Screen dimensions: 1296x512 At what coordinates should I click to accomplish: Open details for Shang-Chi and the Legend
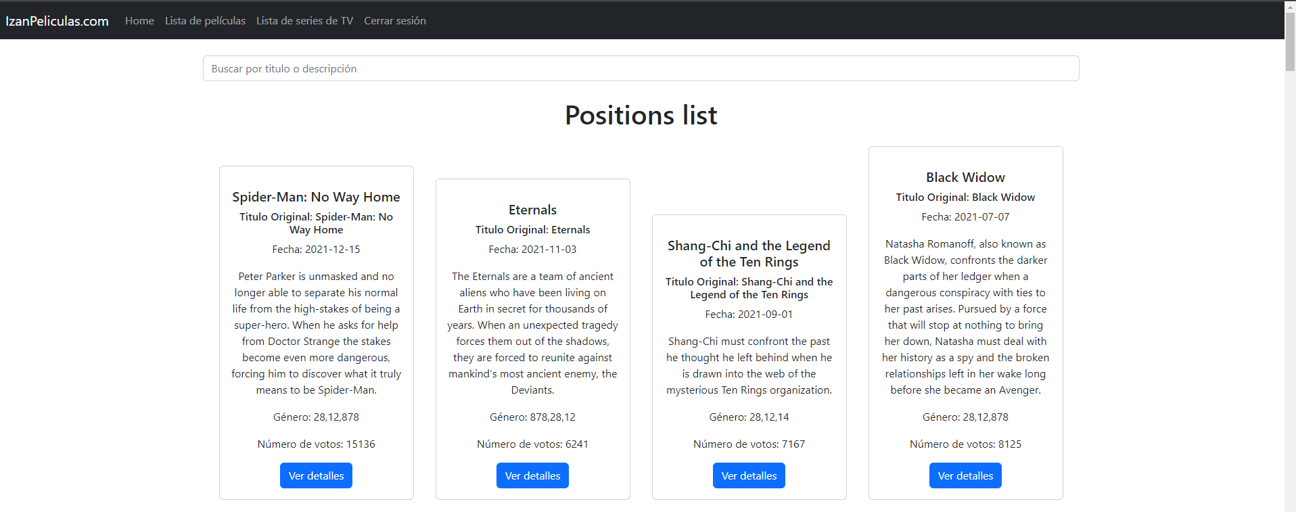click(749, 475)
